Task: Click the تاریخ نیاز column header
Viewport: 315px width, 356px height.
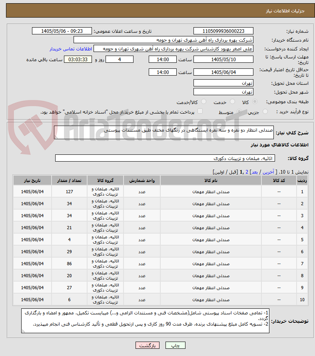Action: (x=32, y=180)
